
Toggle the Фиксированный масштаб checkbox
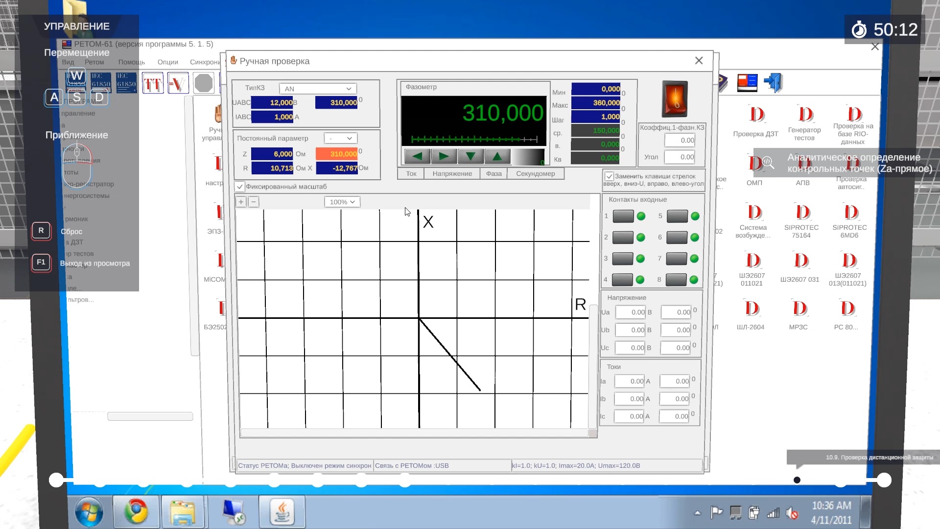(240, 187)
